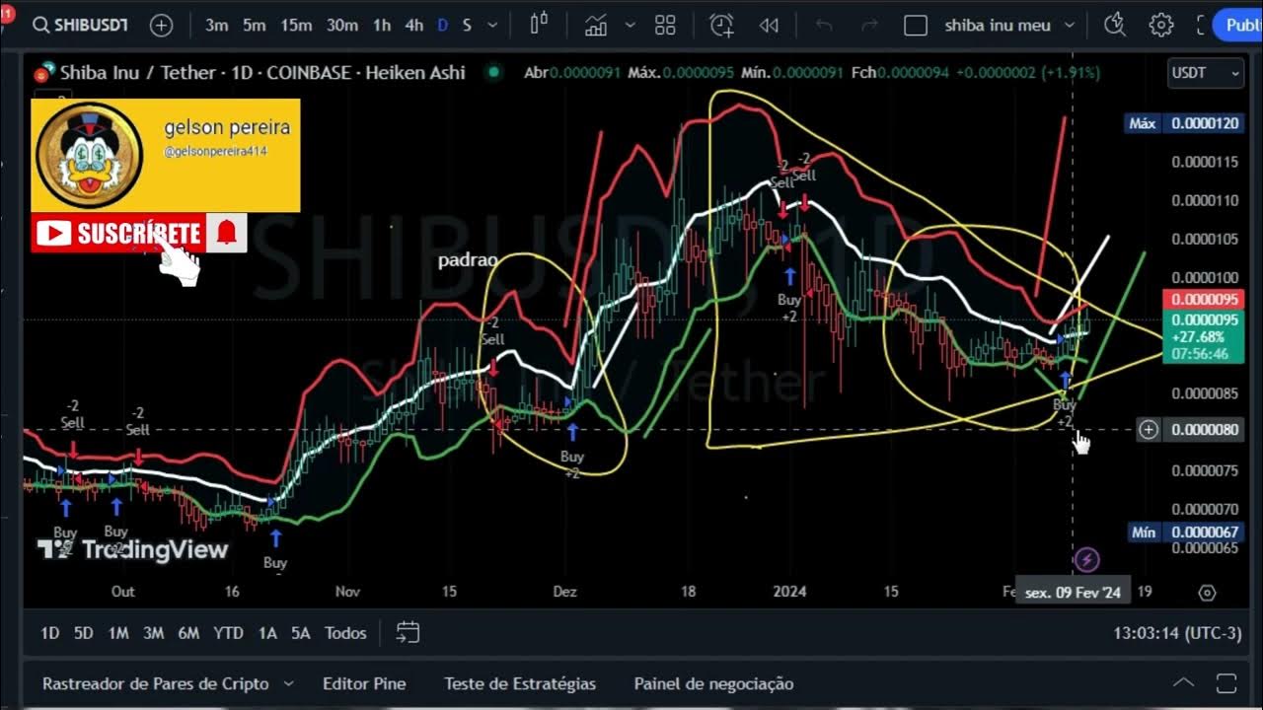
Task: Expand the bottom panel with the up chevron
Action: 1183,683
